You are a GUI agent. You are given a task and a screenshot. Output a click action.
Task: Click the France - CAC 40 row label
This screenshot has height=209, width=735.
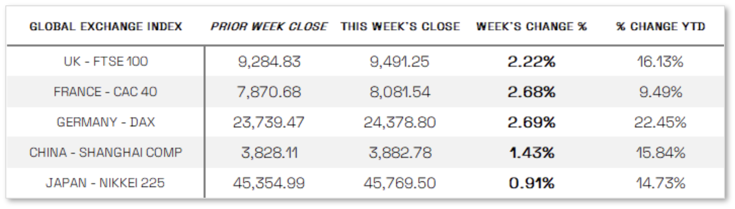[x=106, y=92]
